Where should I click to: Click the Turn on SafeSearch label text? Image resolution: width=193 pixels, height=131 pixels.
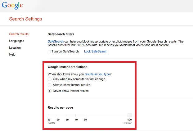coord(65,51)
